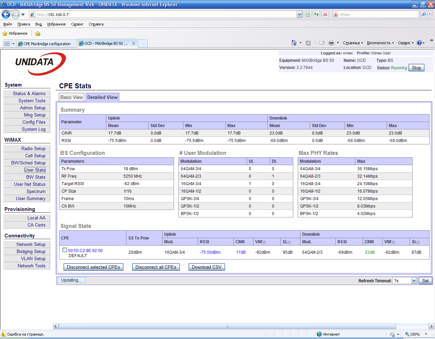This screenshot has height=339, width=435.
Task: Open the Spectrum link in sidebar
Action: click(x=36, y=191)
